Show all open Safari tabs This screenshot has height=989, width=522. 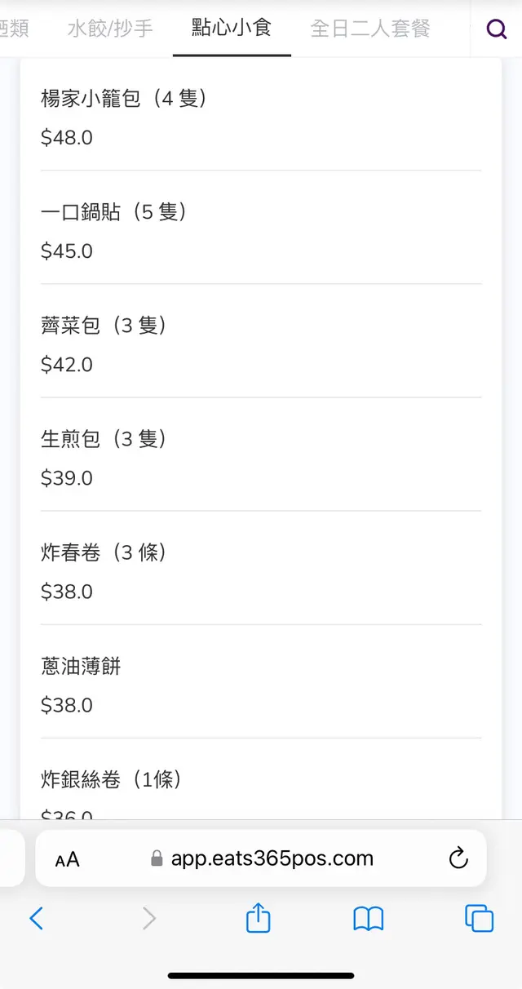[x=479, y=919]
